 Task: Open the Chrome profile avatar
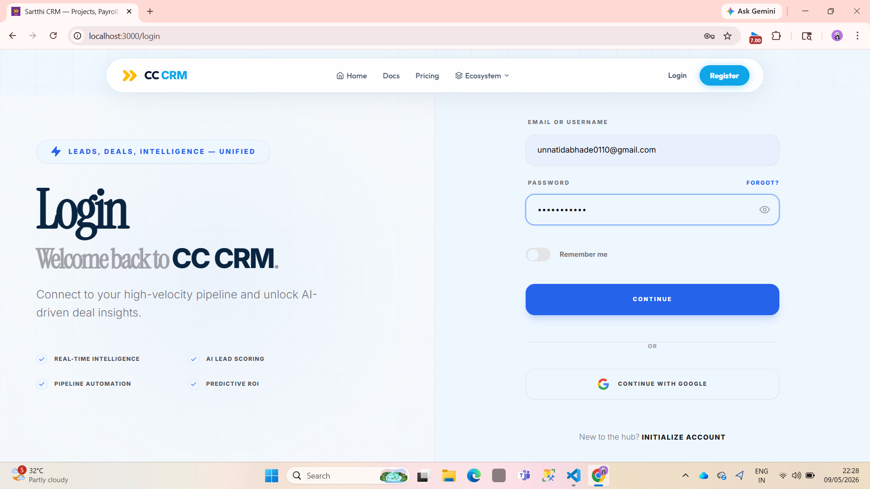pos(837,36)
